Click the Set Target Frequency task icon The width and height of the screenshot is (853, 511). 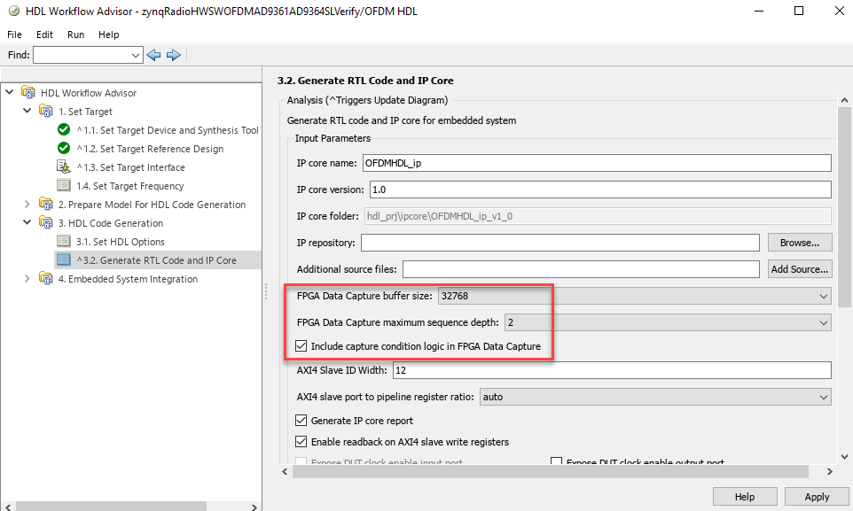point(64,186)
